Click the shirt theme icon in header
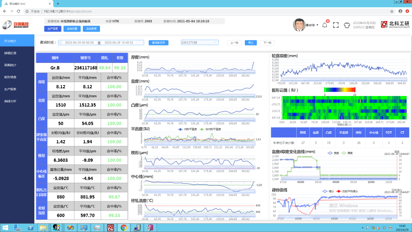The image size is (412, 232). coord(347,25)
